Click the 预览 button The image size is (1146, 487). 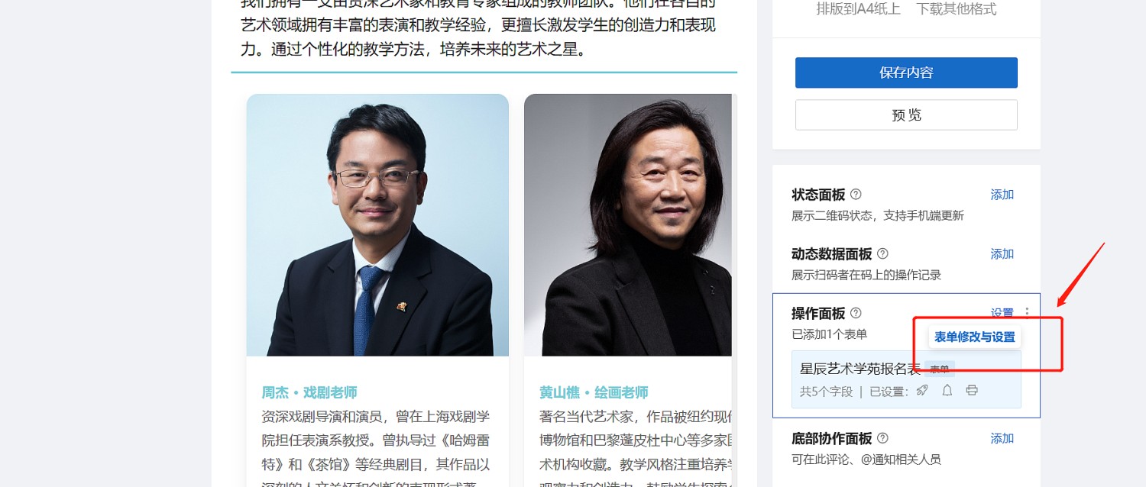point(906,114)
